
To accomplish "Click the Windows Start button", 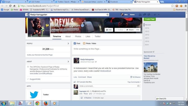I will 4,103.
